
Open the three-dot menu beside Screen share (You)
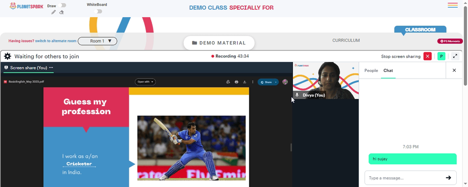coord(51,68)
